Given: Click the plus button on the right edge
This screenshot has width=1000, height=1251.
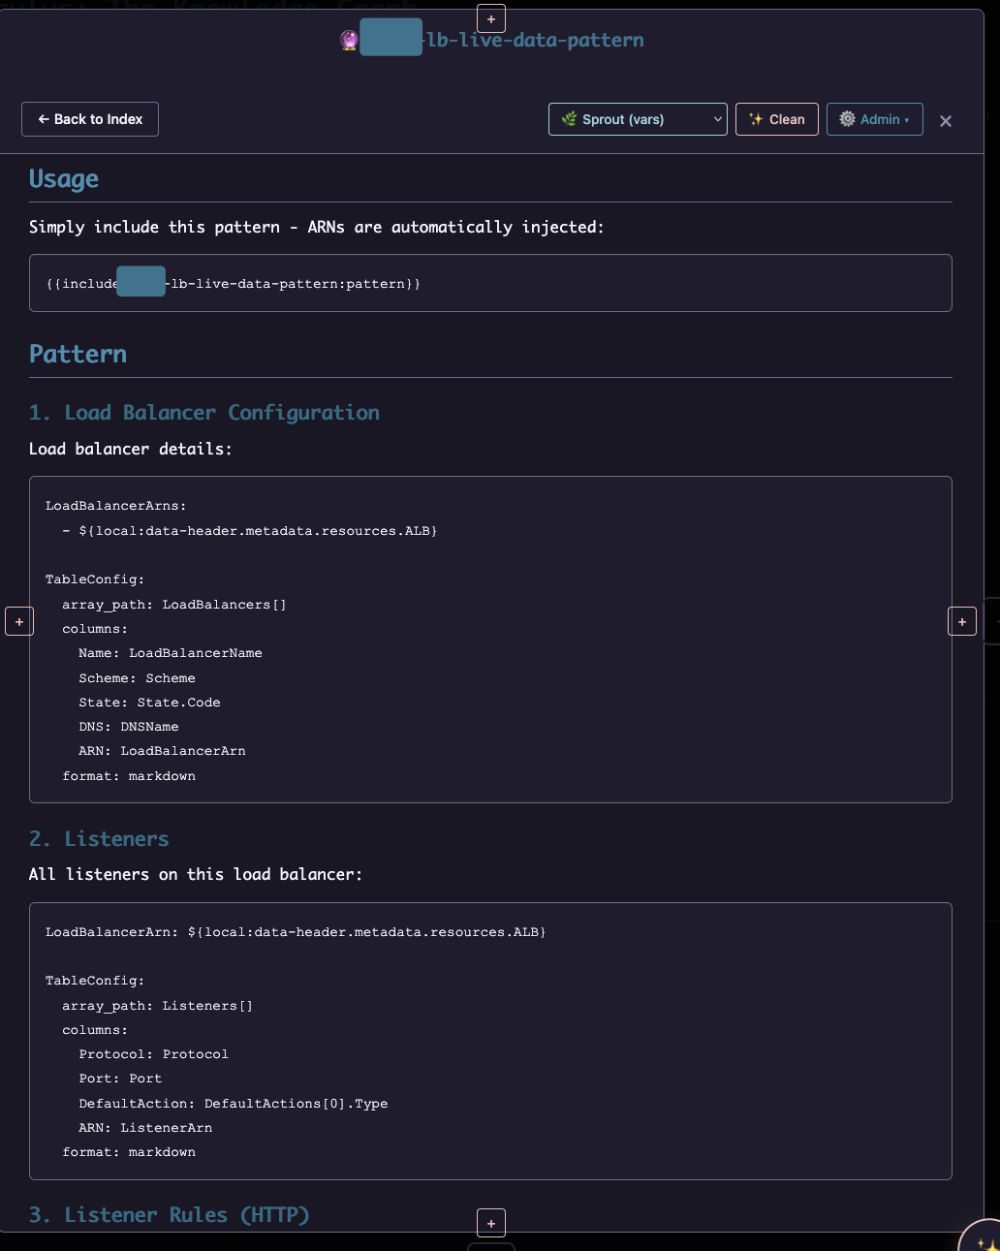Looking at the screenshot, I should pyautogui.click(x=961, y=621).
